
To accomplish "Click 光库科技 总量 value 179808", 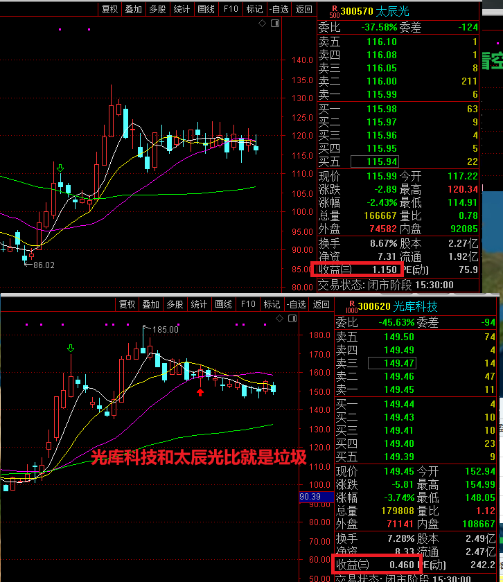I will 398,511.
